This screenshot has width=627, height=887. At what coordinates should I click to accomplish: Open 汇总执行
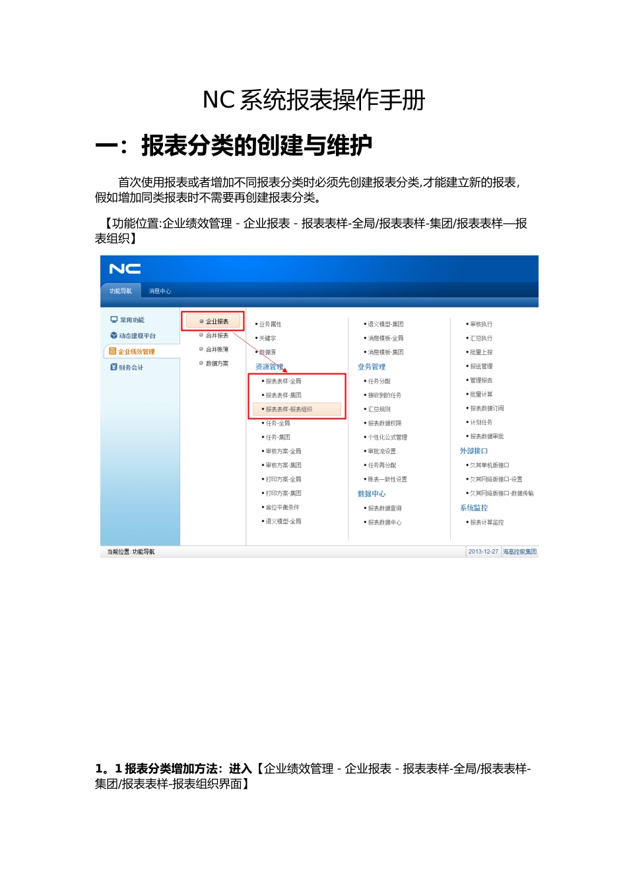[481, 338]
